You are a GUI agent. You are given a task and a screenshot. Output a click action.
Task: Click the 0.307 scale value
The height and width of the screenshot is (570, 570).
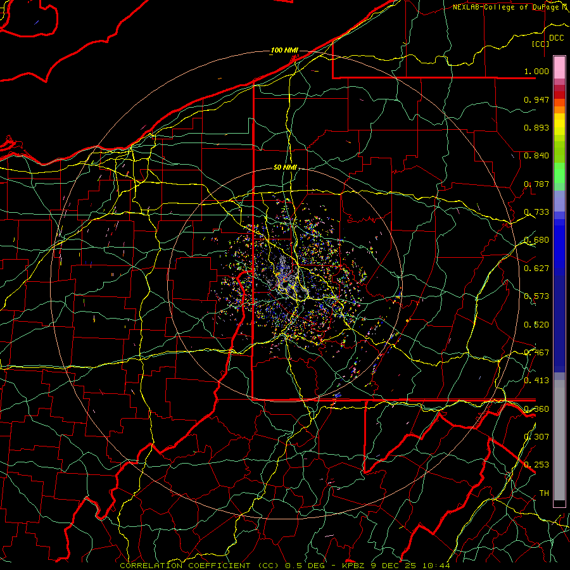click(x=536, y=437)
